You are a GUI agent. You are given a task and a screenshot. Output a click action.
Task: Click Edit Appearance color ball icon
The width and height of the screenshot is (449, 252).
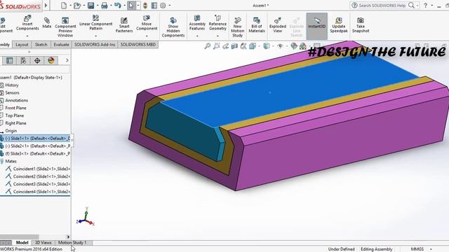coord(293,46)
